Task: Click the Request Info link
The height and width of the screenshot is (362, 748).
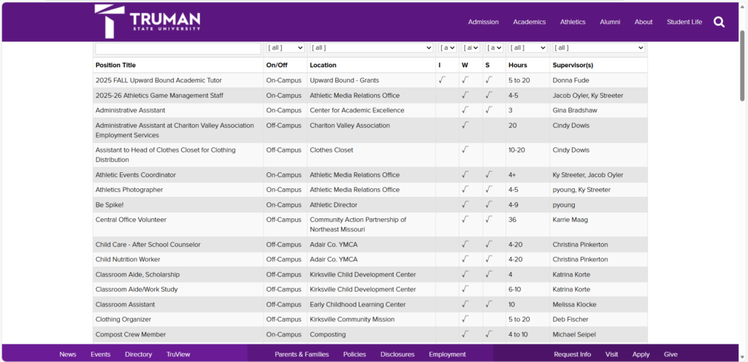Action: (572, 354)
